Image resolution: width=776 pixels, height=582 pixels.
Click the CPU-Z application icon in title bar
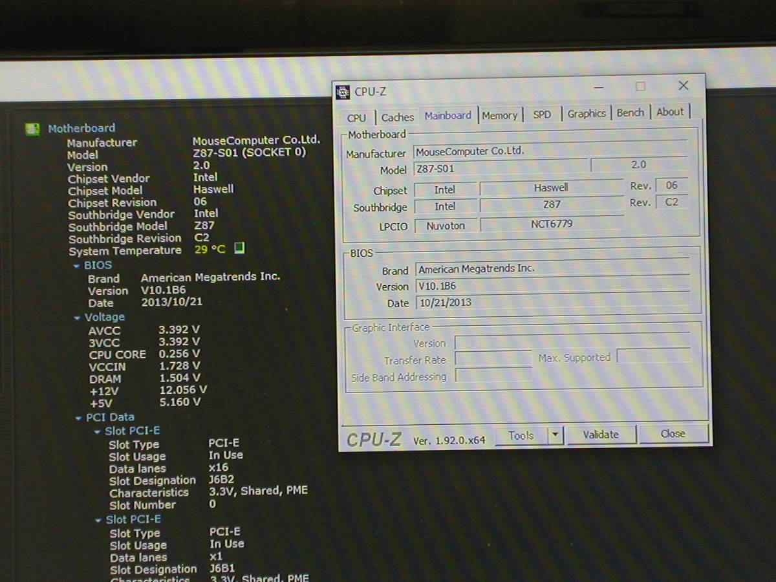click(343, 92)
